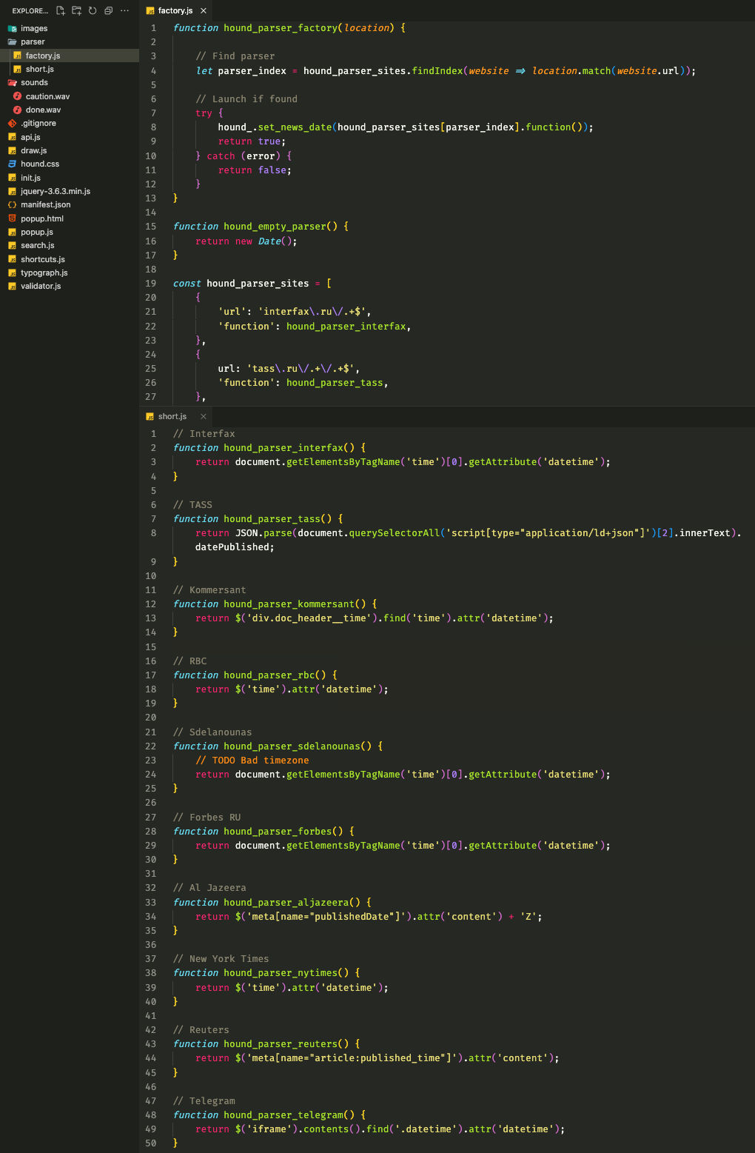This screenshot has height=1153, width=755.
Task: Click line number 19 in factory.js gutter
Action: (151, 284)
